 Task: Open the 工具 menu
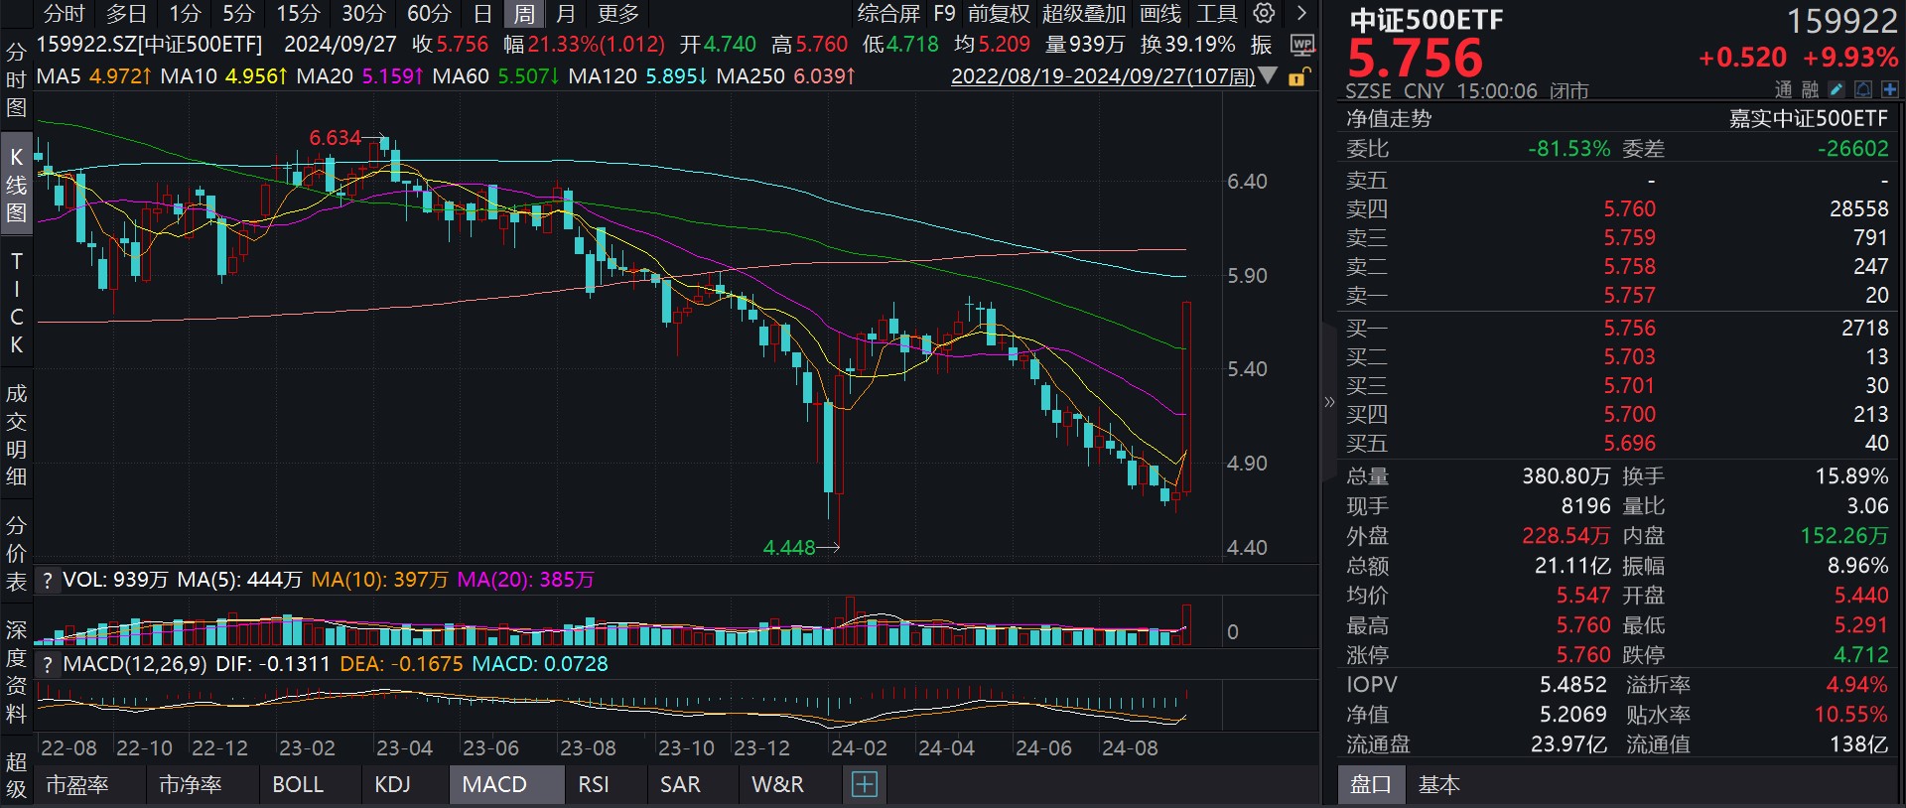1216,14
